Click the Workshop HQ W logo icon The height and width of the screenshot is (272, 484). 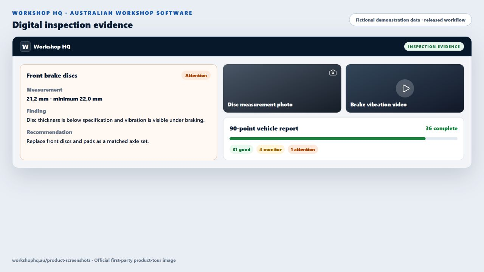click(25, 46)
